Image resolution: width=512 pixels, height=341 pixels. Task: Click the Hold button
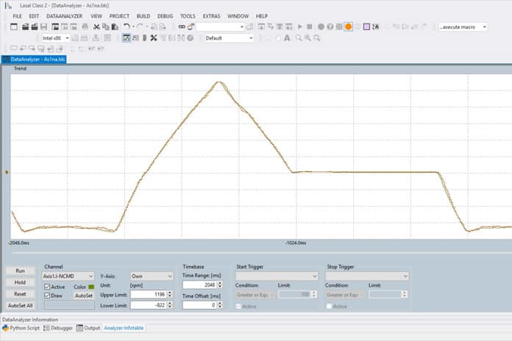[21, 282]
